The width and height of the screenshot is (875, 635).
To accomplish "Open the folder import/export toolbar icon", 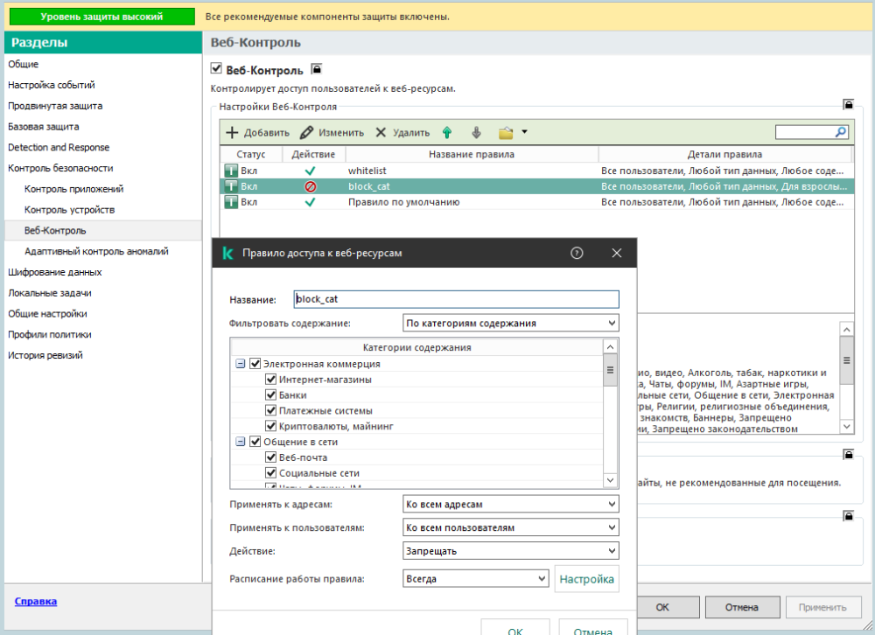I will click(x=506, y=133).
